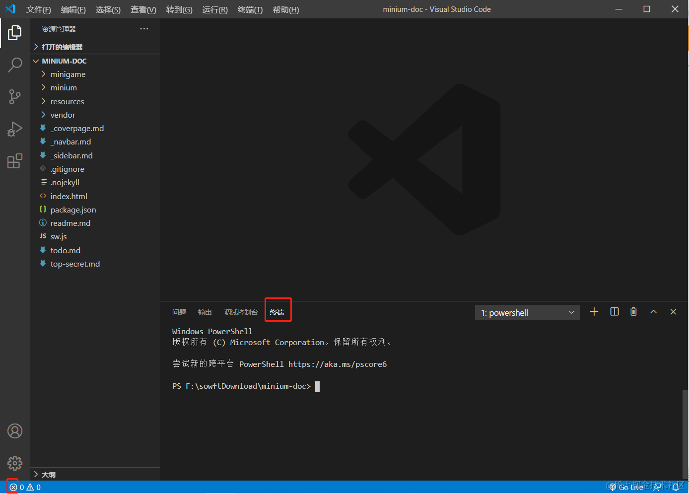Select the 终端 panel tab
The height and width of the screenshot is (494, 689).
[x=277, y=312]
